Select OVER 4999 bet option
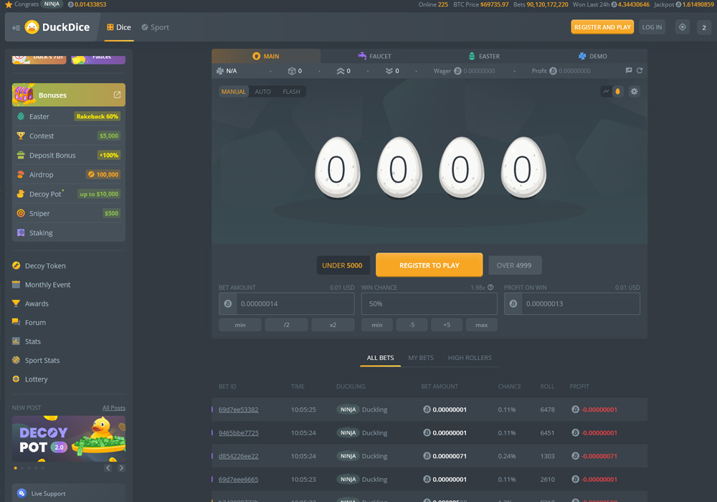The image size is (717, 502). 514,265
